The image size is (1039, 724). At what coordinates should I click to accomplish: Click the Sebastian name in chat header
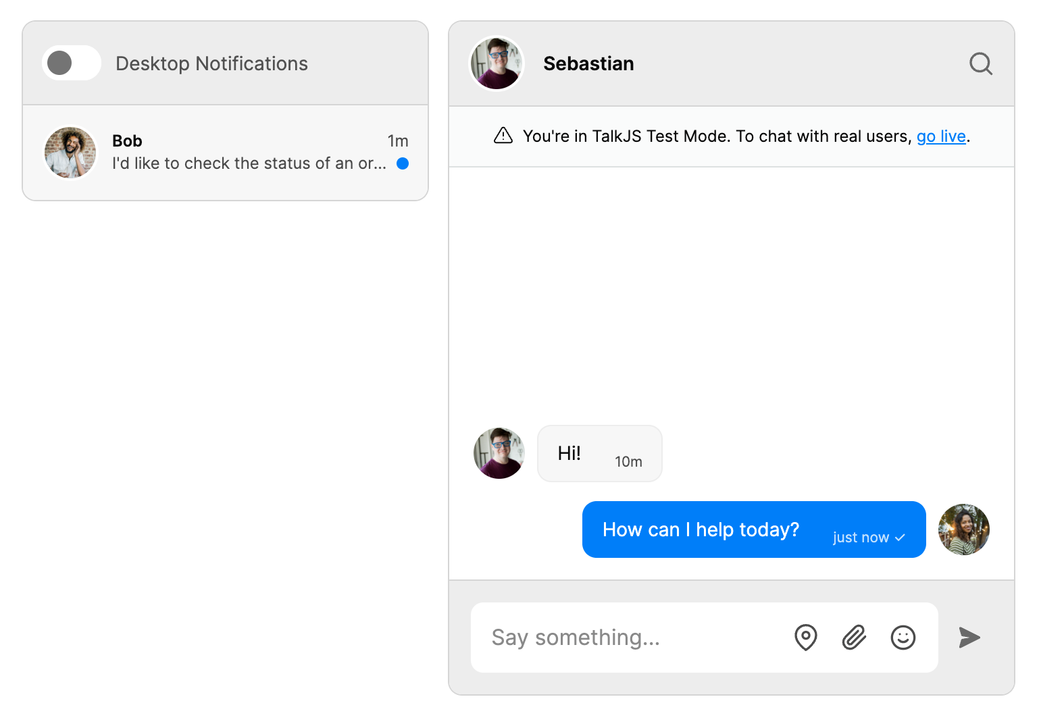click(x=588, y=63)
